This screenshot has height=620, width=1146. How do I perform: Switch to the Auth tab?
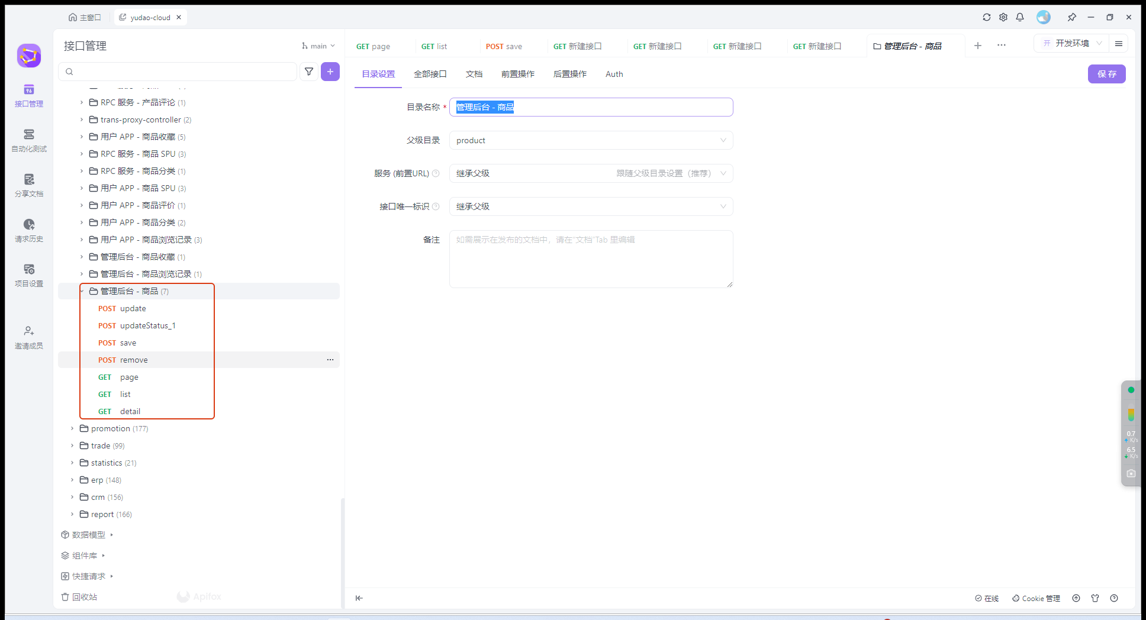point(614,74)
